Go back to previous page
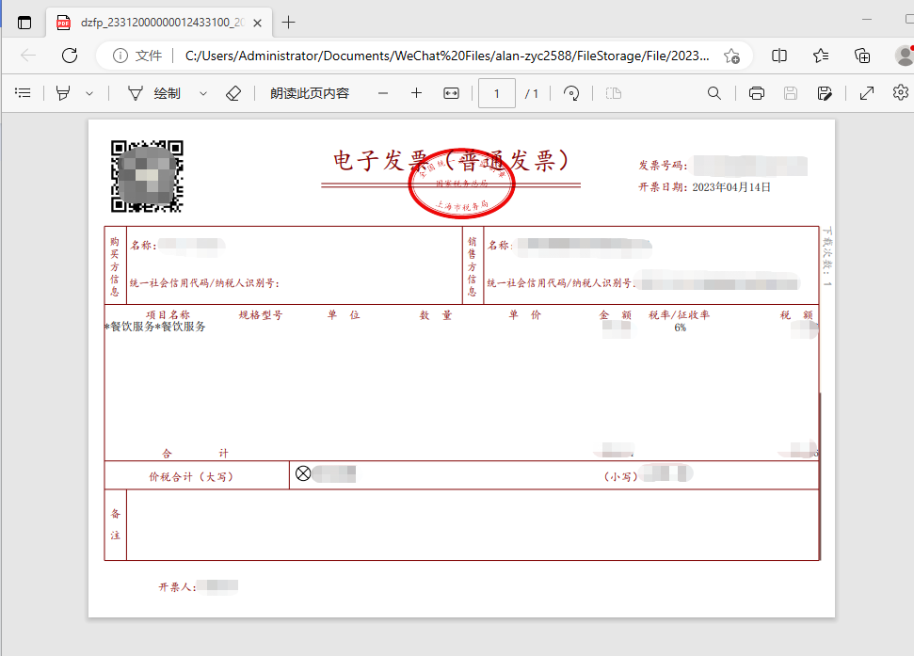This screenshot has height=656, width=914. point(28,56)
